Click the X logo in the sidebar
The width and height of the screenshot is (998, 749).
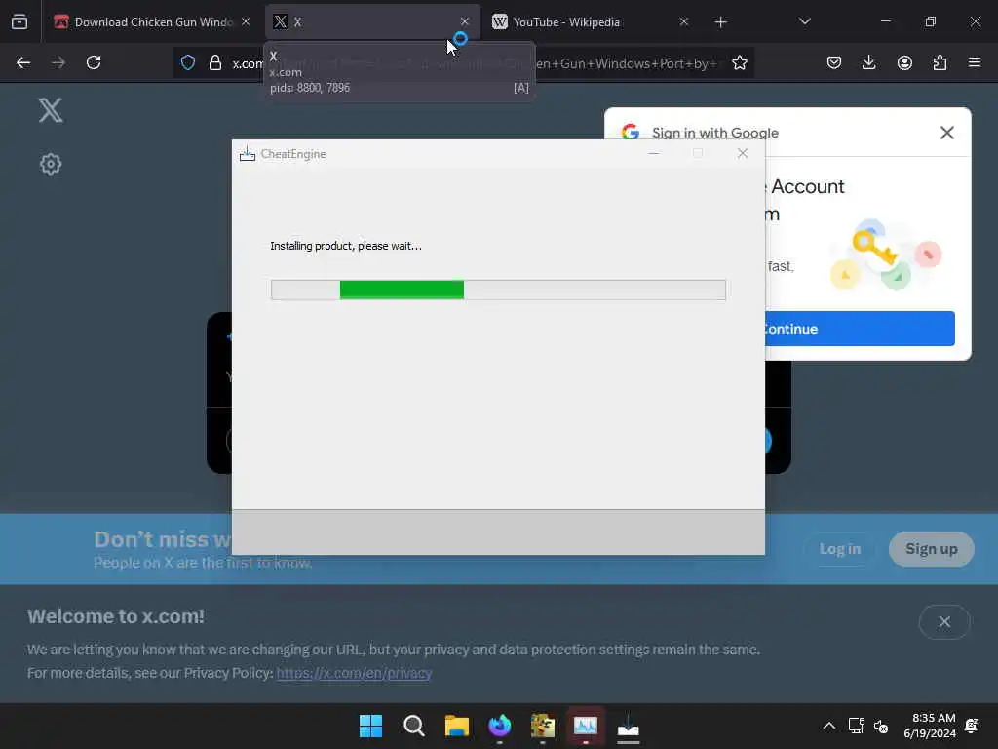51,110
